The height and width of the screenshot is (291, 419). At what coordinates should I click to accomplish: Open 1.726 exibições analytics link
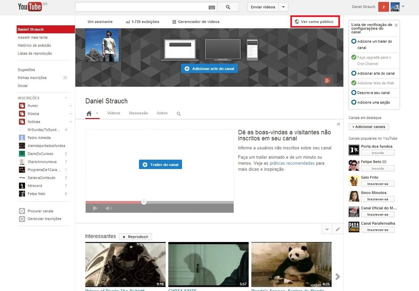[142, 22]
